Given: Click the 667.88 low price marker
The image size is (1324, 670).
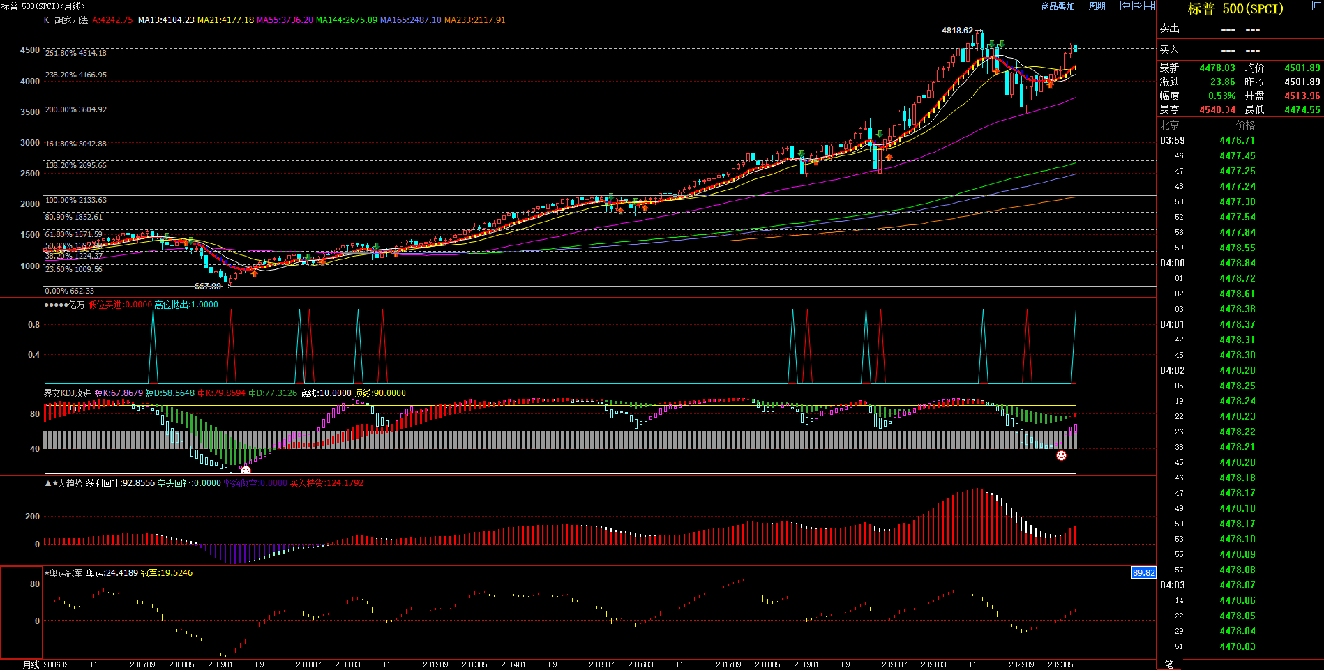Looking at the screenshot, I should (x=208, y=287).
